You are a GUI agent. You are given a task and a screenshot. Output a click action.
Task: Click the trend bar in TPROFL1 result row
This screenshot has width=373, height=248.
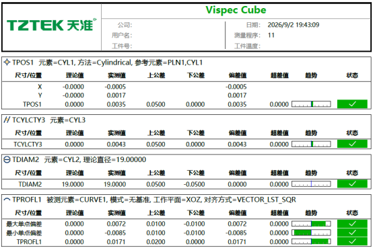coord(311,241)
